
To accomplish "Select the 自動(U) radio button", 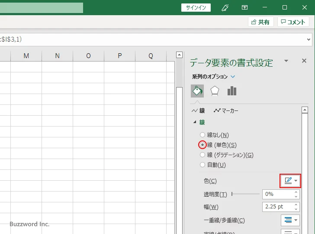I will pyautogui.click(x=202, y=165).
